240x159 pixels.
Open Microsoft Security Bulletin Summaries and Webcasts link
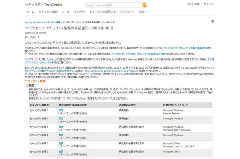[111, 71]
